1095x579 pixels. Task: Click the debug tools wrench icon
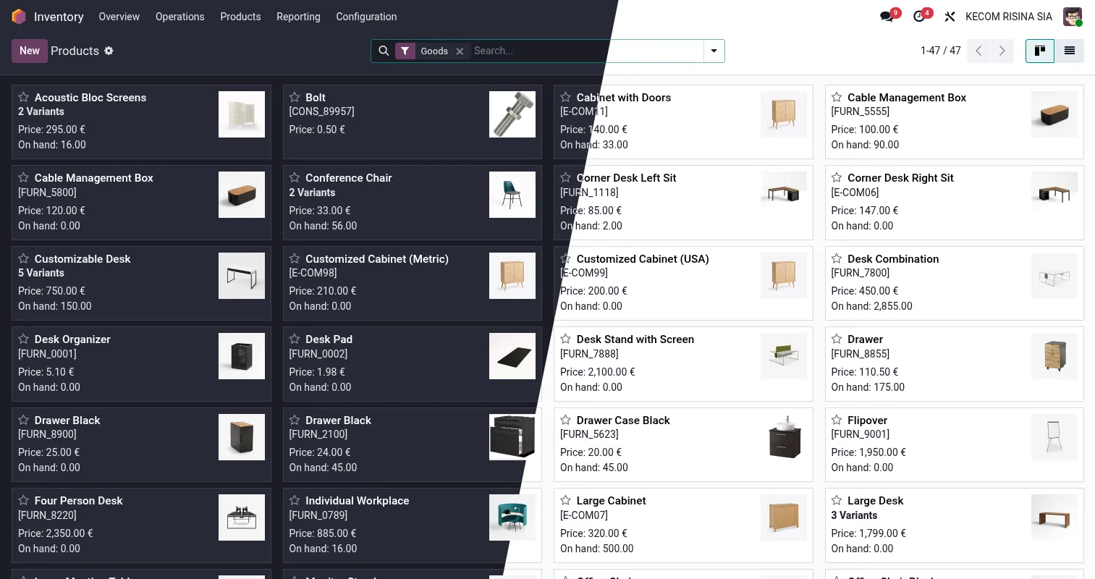[x=950, y=17]
